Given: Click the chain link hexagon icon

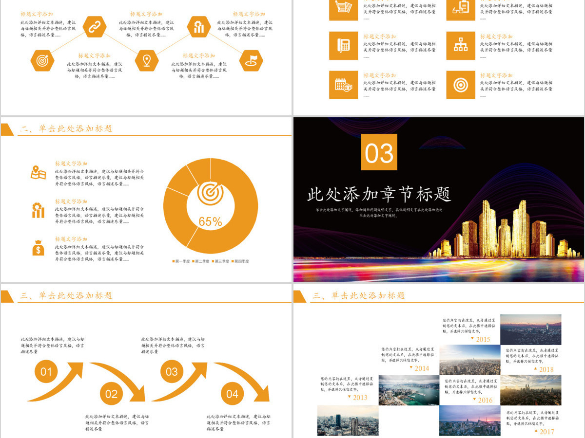Looking at the screenshot, I should click(94, 26).
